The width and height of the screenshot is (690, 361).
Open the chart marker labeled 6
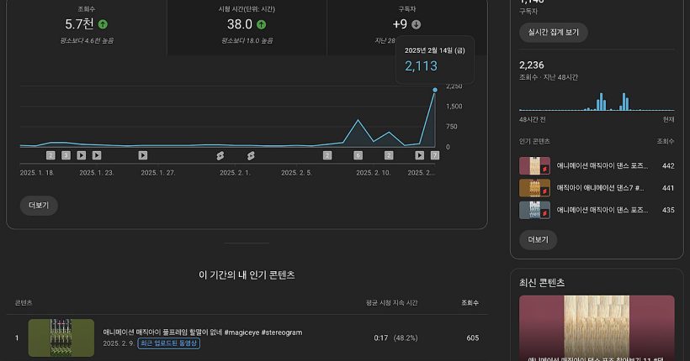click(358, 155)
